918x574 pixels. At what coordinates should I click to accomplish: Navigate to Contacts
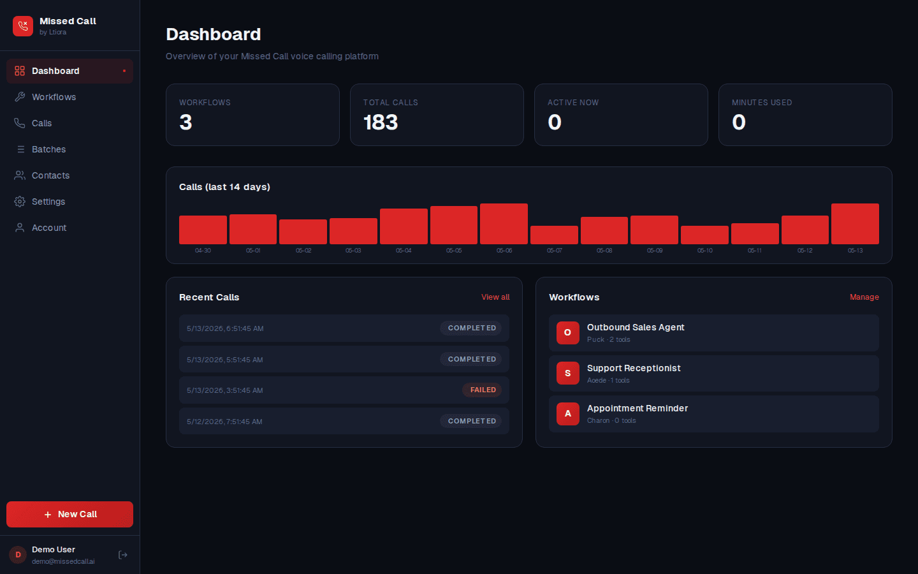[69, 175]
